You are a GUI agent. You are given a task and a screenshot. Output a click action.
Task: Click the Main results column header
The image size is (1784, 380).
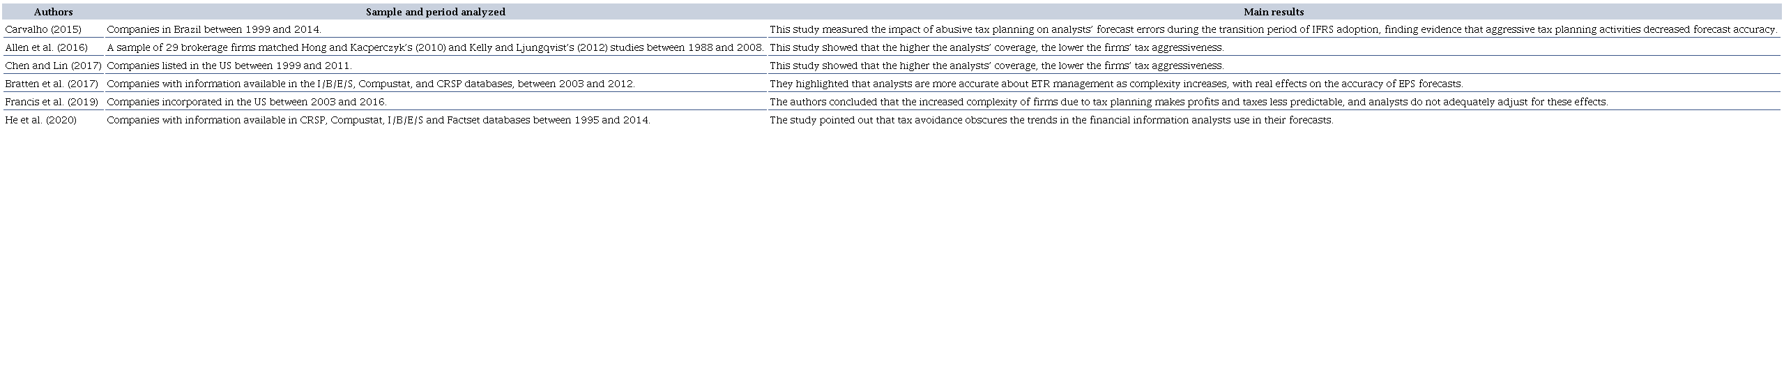[x=1274, y=12]
